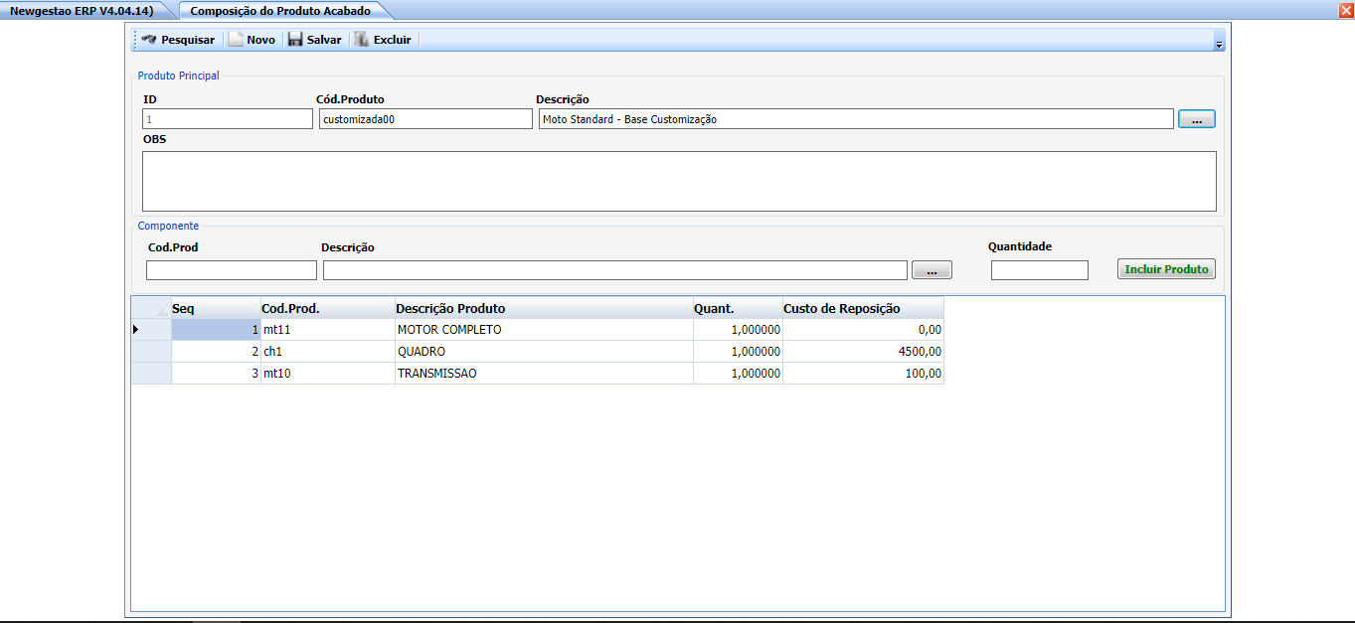The height and width of the screenshot is (623, 1355).
Task: Click the 0,00 replacement cost cell
Action: pyautogui.click(x=863, y=329)
